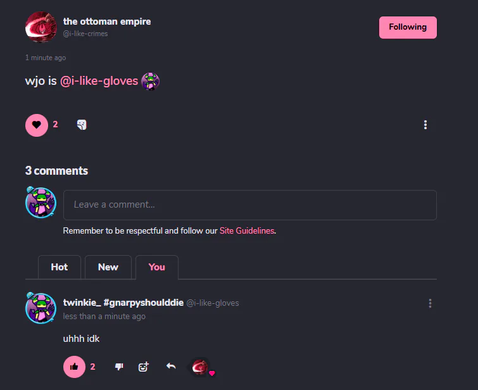Viewport: 478px width, 390px height.
Task: Open twinkie_ commenter avatar
Action: point(41,308)
